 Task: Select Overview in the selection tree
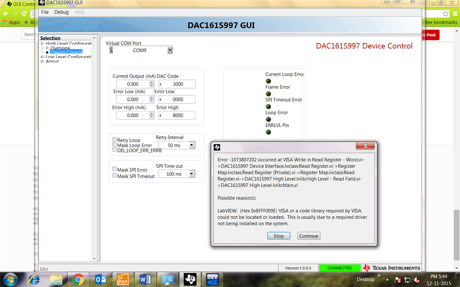[61, 48]
